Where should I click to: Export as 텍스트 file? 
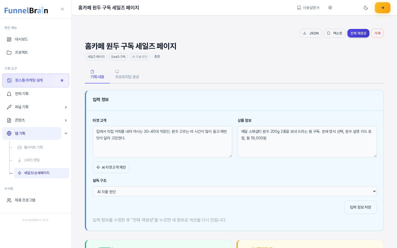pos(335,33)
